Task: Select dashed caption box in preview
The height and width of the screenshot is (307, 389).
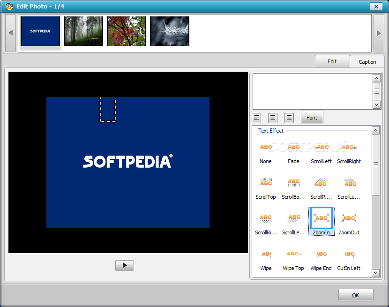Action: tap(108, 110)
